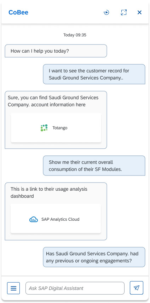Image resolution: width=150 pixels, height=303 pixels.
Task: Click the usage analysis dashboard reply bubble
Action: coord(56,211)
